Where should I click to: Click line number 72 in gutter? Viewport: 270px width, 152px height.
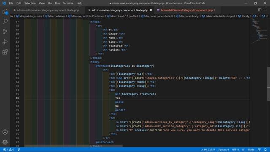click(17, 122)
